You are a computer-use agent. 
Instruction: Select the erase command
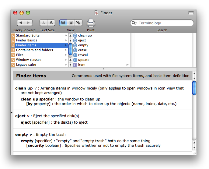101,50
